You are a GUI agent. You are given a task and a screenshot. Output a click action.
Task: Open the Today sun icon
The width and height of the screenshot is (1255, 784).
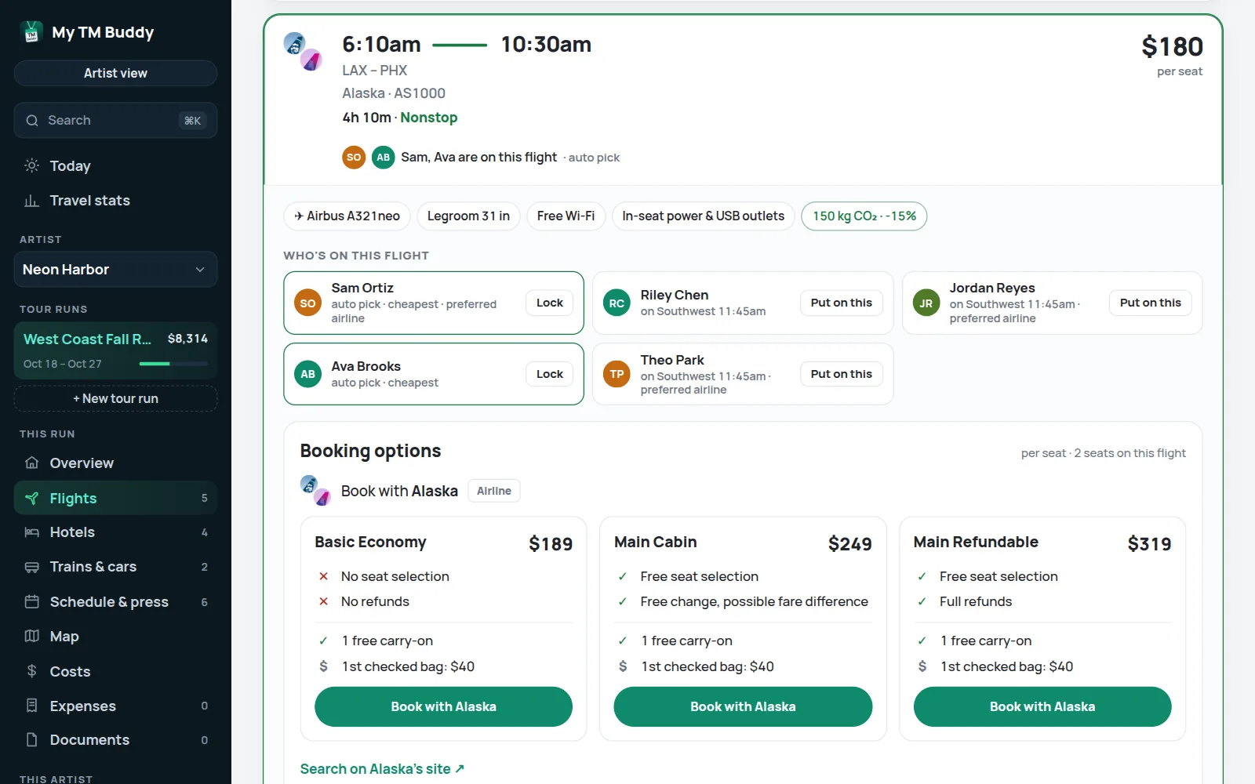coord(31,165)
